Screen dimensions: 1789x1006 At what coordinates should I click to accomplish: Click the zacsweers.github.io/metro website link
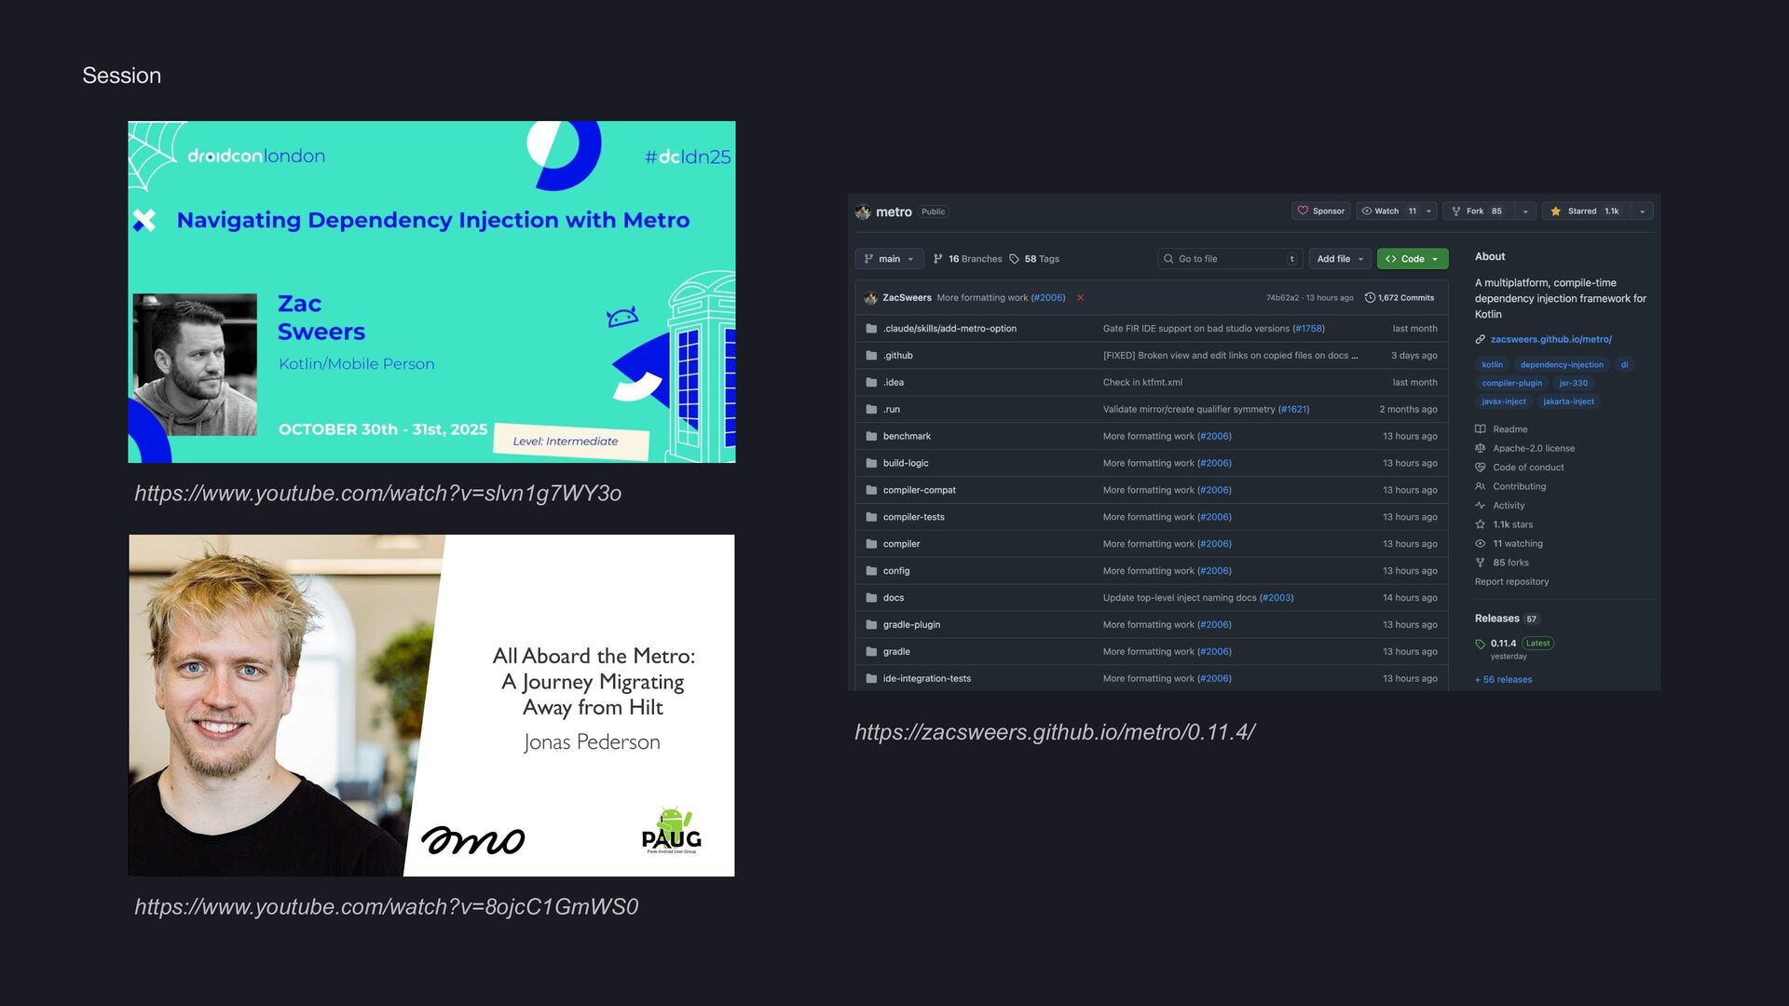click(1550, 339)
